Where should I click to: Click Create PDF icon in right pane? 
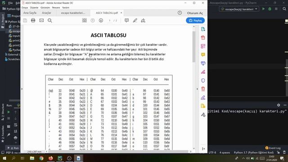pos(203,38)
